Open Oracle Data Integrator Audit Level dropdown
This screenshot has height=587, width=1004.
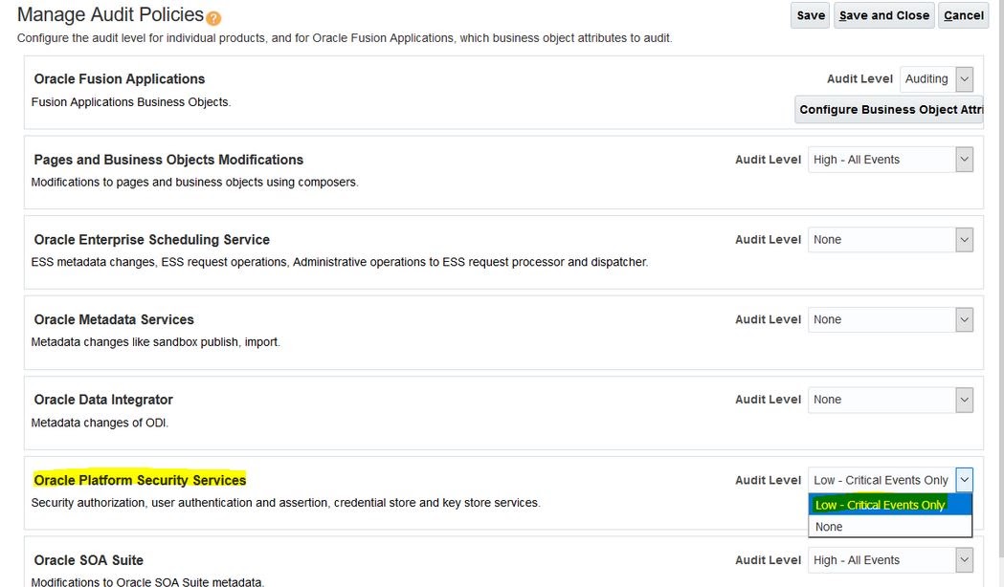coord(966,399)
